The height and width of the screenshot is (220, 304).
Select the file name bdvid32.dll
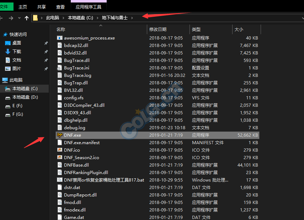pos(75,53)
